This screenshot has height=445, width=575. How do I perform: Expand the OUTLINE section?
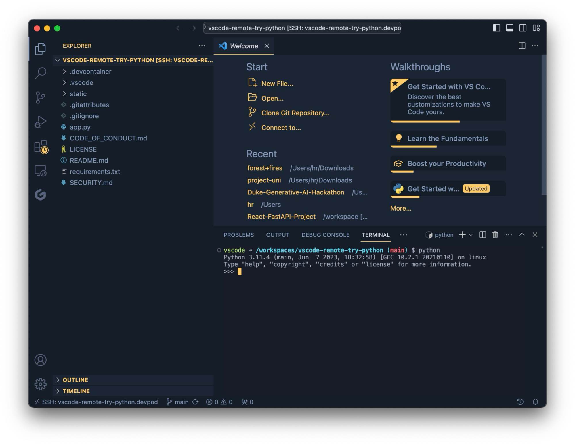pos(75,380)
